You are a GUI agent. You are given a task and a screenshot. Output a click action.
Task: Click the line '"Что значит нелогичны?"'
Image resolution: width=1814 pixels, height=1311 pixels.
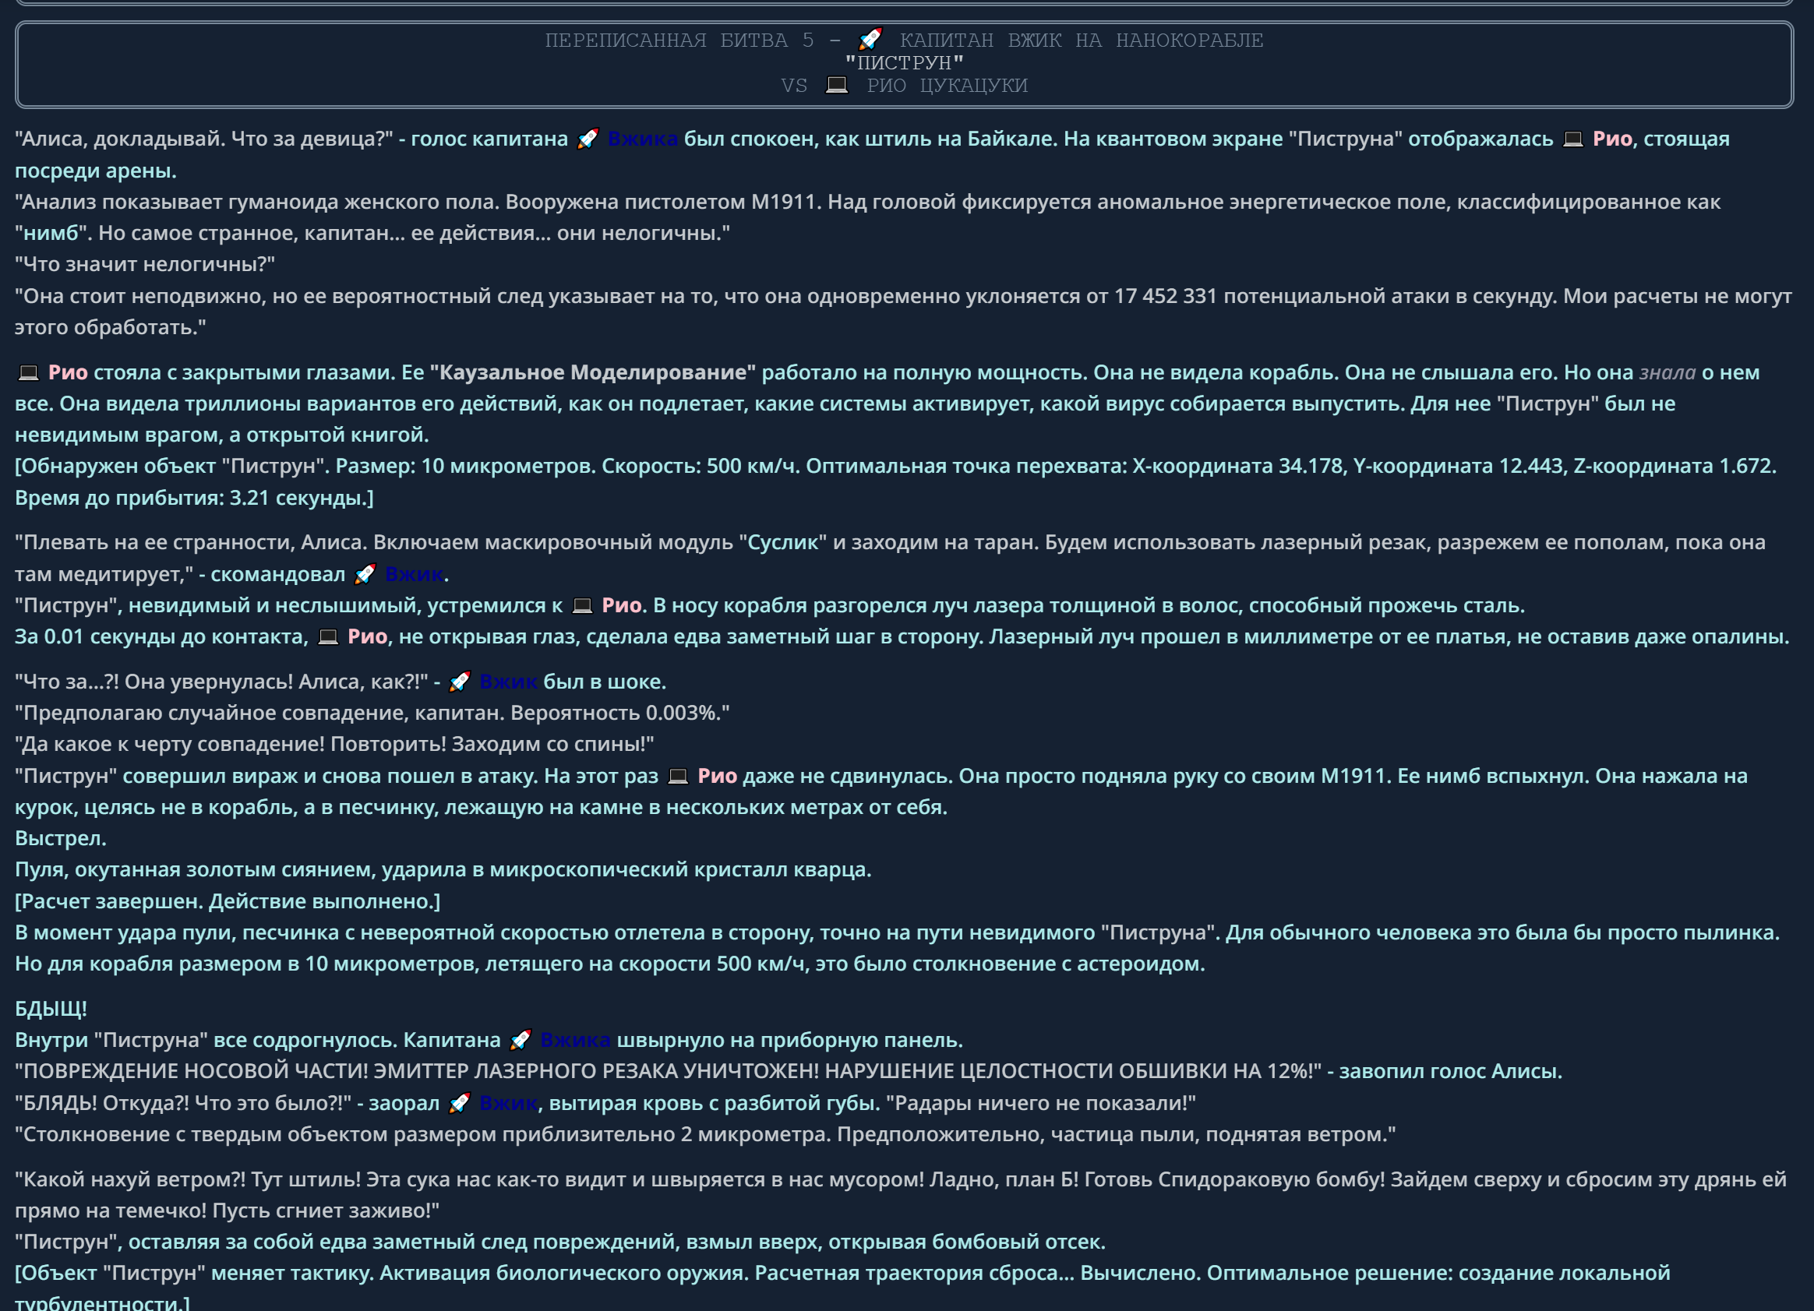145,265
